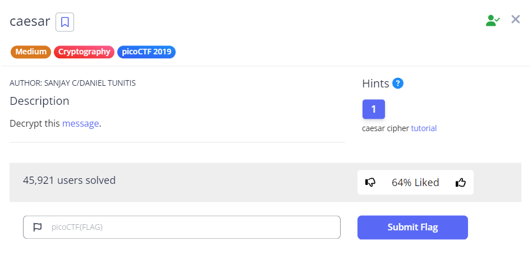Close the challenge dialog
This screenshot has height=255, width=532.
(516, 20)
